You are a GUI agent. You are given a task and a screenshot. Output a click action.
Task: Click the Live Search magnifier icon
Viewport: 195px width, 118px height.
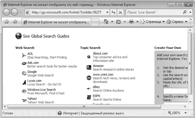click(x=185, y=12)
